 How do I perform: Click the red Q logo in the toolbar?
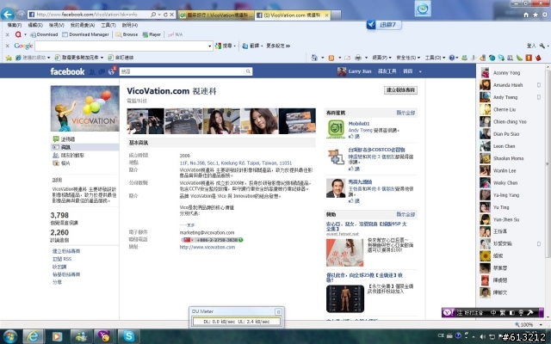tap(18, 34)
